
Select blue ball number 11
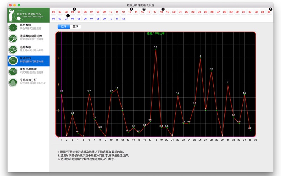point(117,19)
